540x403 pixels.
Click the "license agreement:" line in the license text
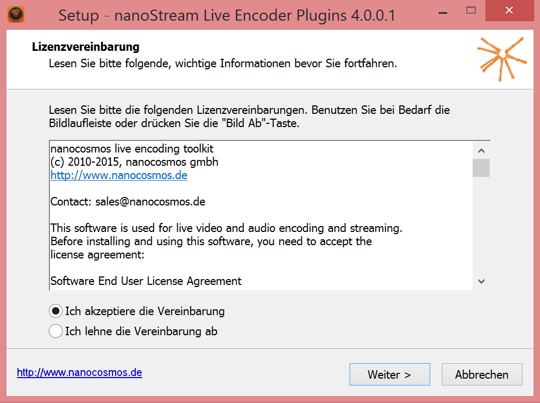(x=98, y=255)
